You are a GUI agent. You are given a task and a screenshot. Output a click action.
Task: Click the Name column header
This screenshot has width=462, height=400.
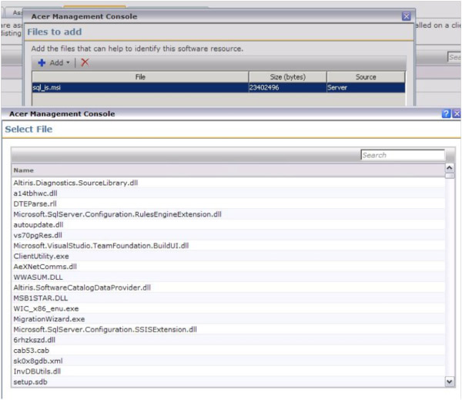(x=229, y=170)
